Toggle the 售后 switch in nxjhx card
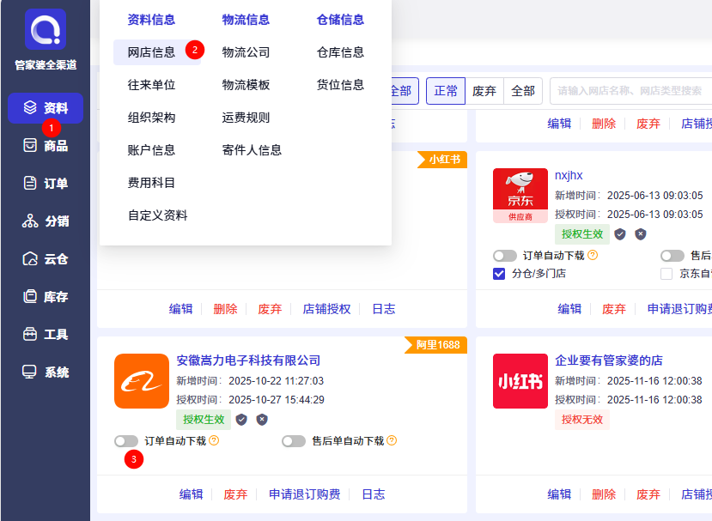Screen dimensions: 712x521 [672, 256]
